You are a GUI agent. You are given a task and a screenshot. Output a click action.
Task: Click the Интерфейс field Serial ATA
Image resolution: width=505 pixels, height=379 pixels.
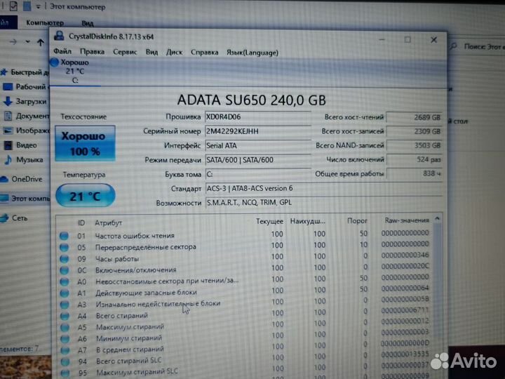point(257,146)
